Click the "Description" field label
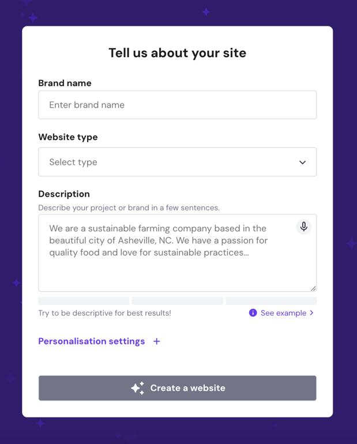Image resolution: width=357 pixels, height=444 pixels. (x=64, y=194)
